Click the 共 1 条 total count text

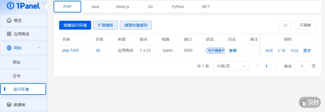pyautogui.click(x=203, y=66)
